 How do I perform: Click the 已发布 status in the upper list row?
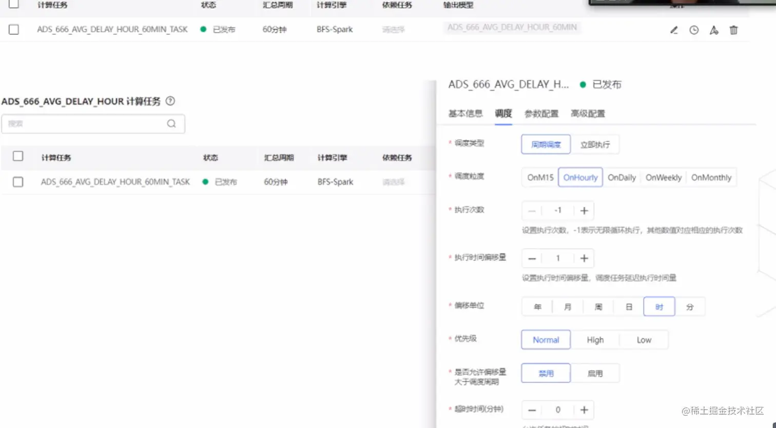click(218, 30)
